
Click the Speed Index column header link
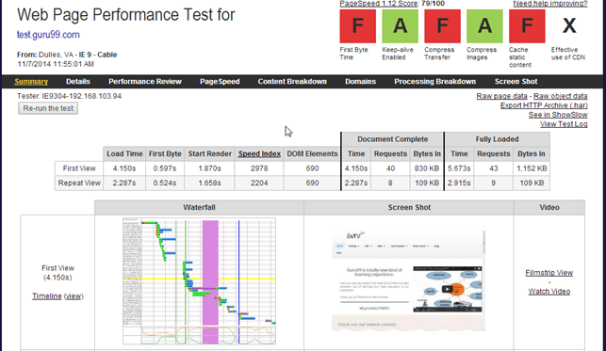click(259, 154)
